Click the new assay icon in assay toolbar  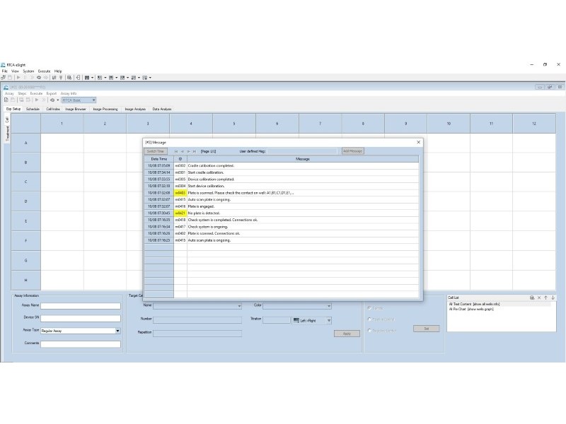pyautogui.click(x=6, y=100)
